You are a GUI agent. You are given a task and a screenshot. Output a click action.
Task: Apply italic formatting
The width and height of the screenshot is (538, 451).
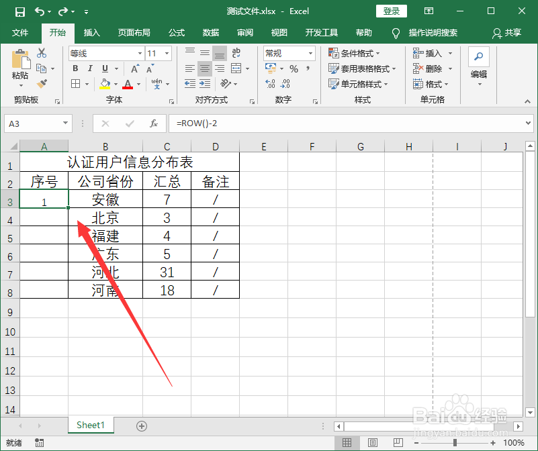click(x=90, y=67)
